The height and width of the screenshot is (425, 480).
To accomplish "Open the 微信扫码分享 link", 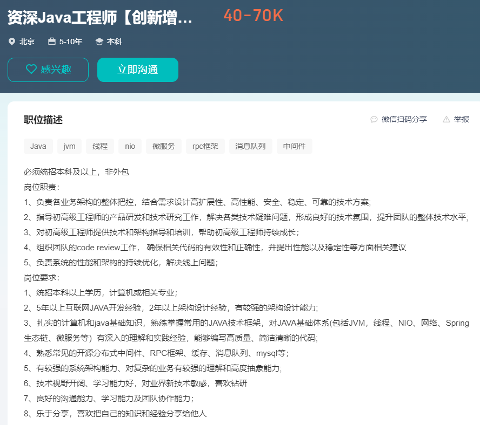I will pyautogui.click(x=404, y=120).
